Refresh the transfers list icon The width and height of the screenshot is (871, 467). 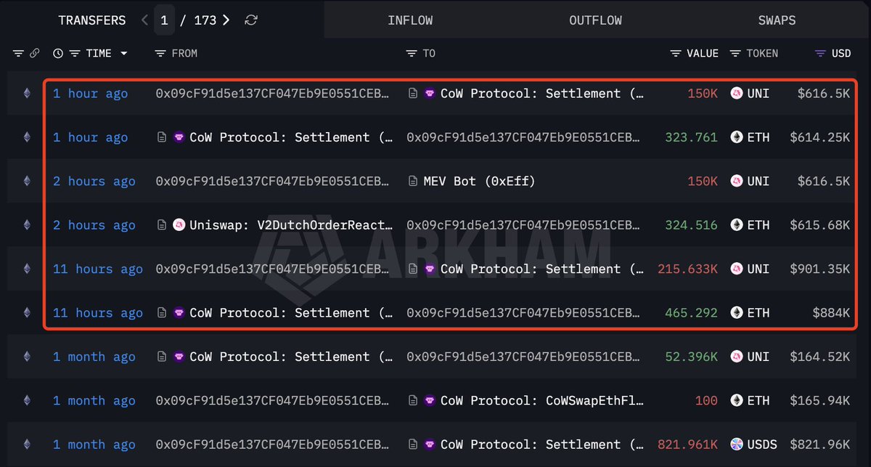pyautogui.click(x=251, y=20)
